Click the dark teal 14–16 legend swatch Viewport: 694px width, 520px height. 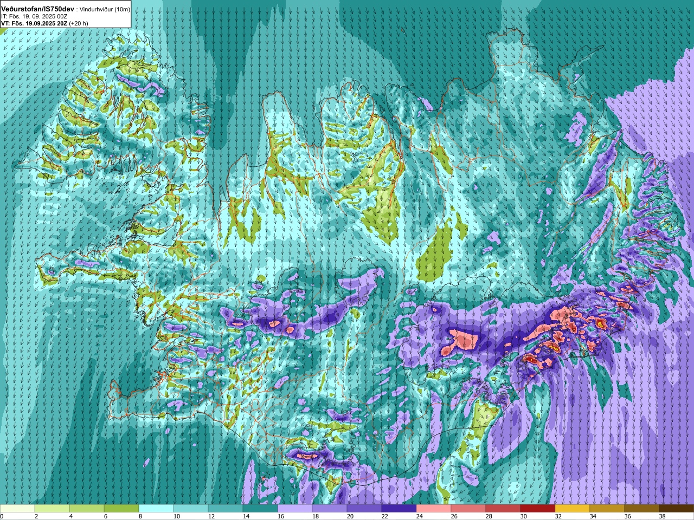point(260,509)
